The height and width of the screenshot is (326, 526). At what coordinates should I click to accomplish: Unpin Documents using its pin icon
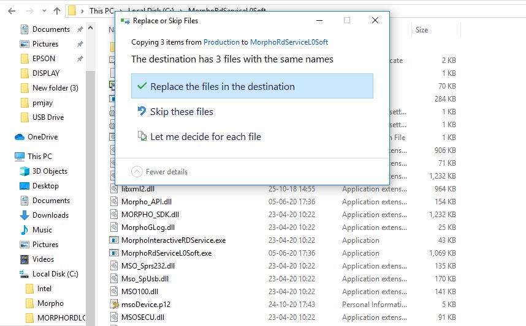pos(80,29)
